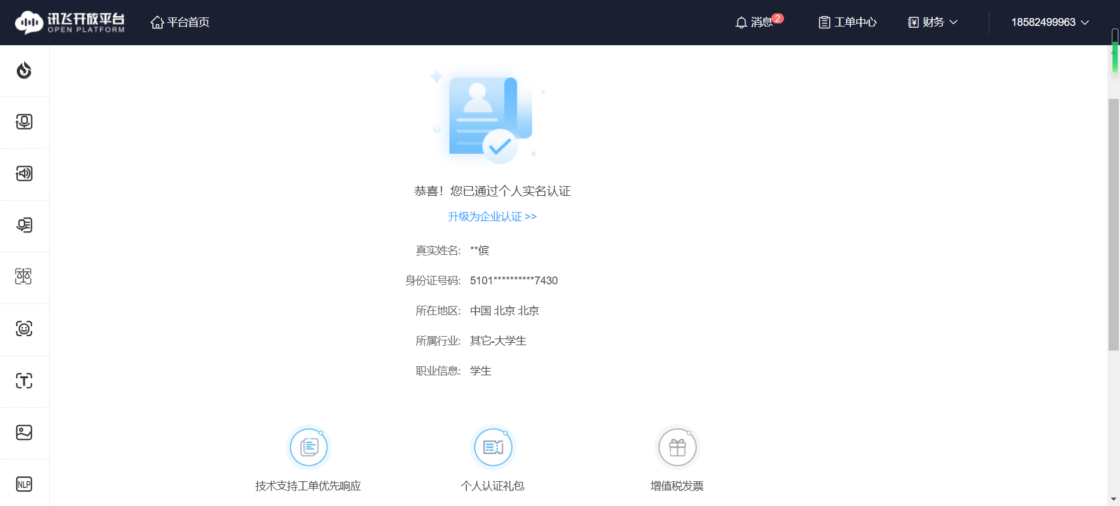The image size is (1120, 506).
Task: Click the account number 18582499963
Action: pos(1044,22)
